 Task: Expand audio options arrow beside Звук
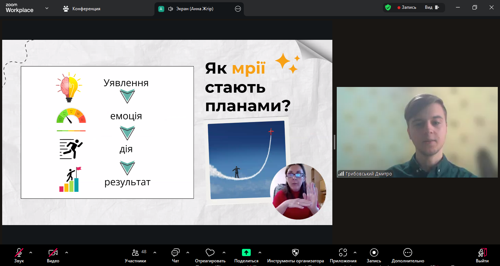[x=31, y=252]
